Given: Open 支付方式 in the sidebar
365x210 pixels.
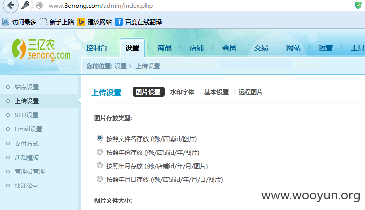Looking at the screenshot, I should (27, 144).
